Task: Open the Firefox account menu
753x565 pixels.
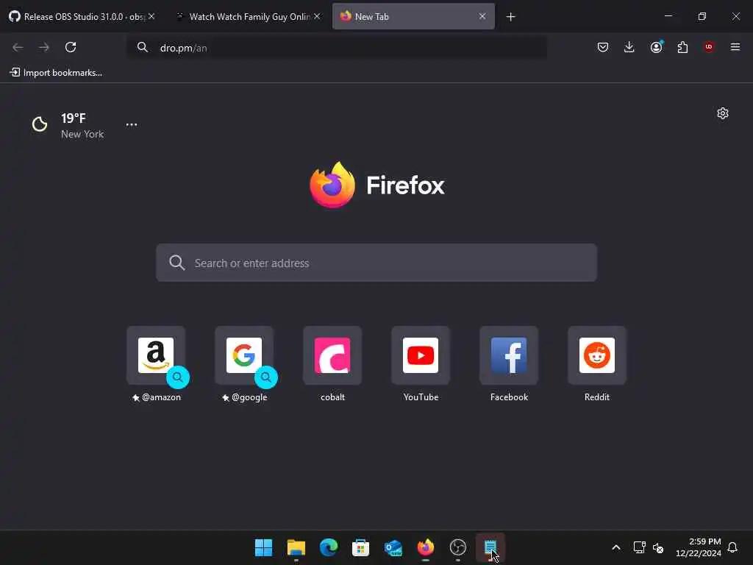Action: coord(656,47)
